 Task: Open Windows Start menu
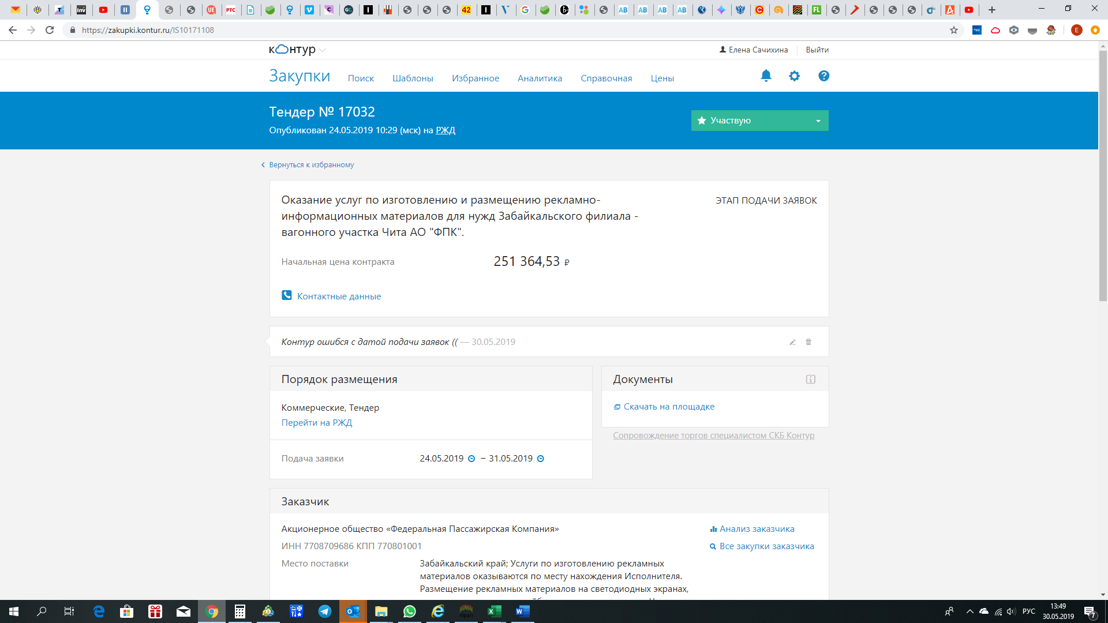point(14,611)
